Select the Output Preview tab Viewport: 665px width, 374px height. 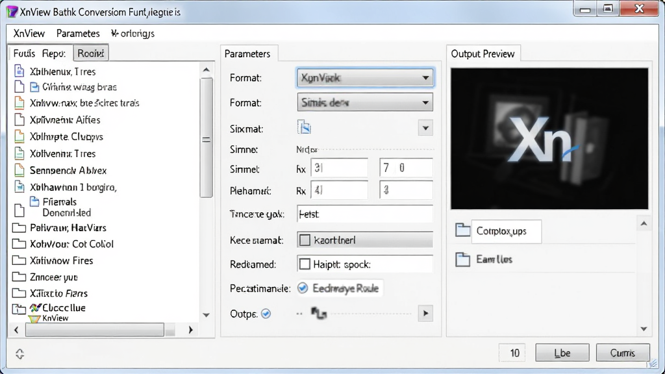[483, 54]
